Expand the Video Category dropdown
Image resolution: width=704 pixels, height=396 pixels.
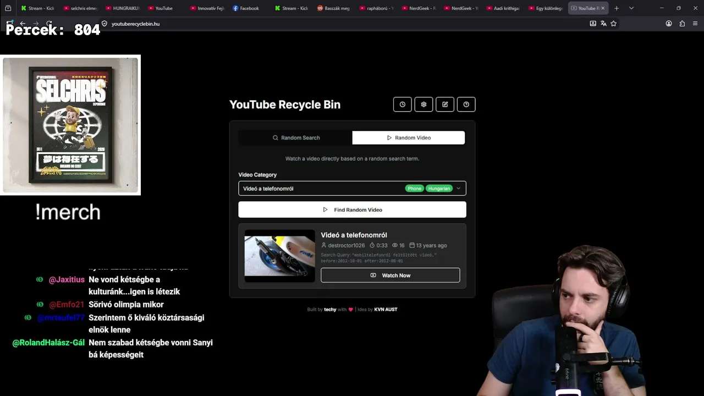coord(352,188)
